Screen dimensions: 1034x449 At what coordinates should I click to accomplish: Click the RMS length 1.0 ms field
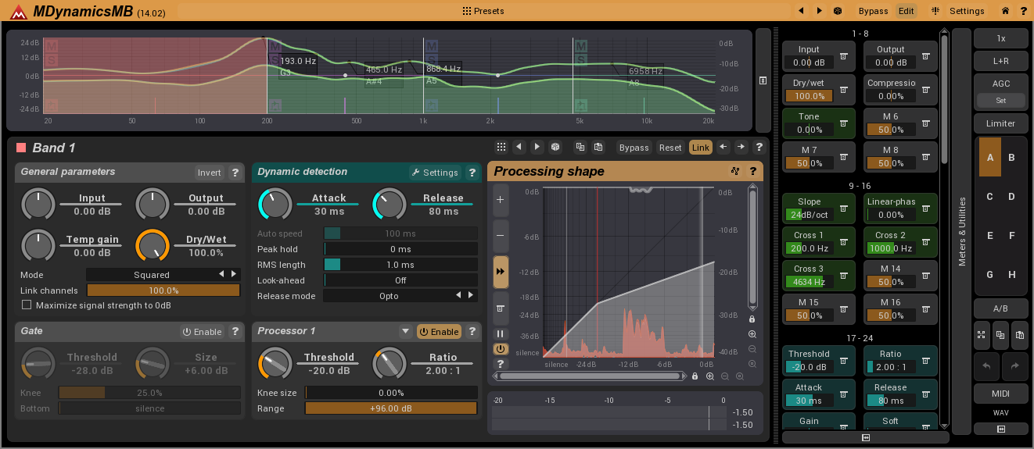point(400,265)
